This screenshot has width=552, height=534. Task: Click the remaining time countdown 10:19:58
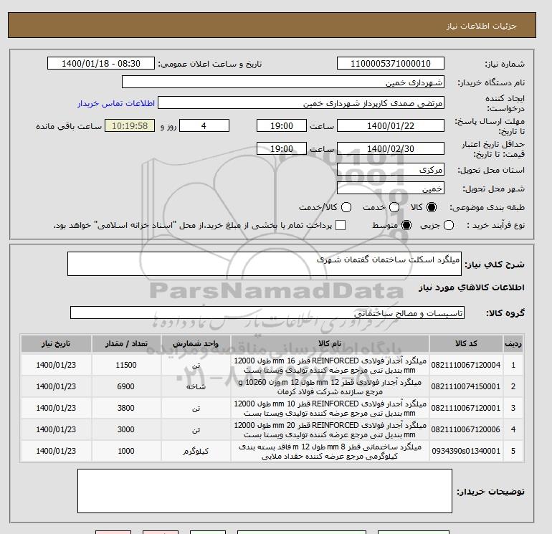(130, 125)
